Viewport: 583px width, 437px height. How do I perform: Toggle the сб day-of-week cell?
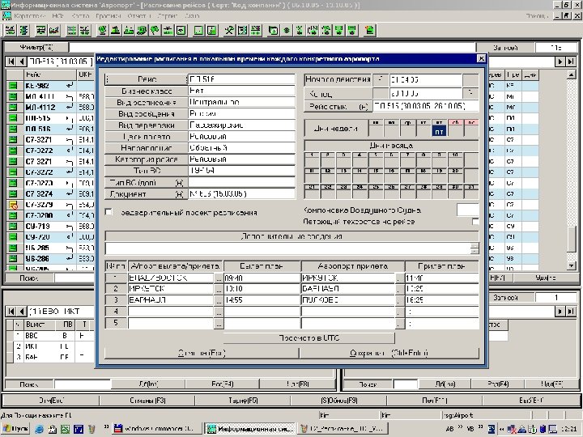tap(455, 129)
